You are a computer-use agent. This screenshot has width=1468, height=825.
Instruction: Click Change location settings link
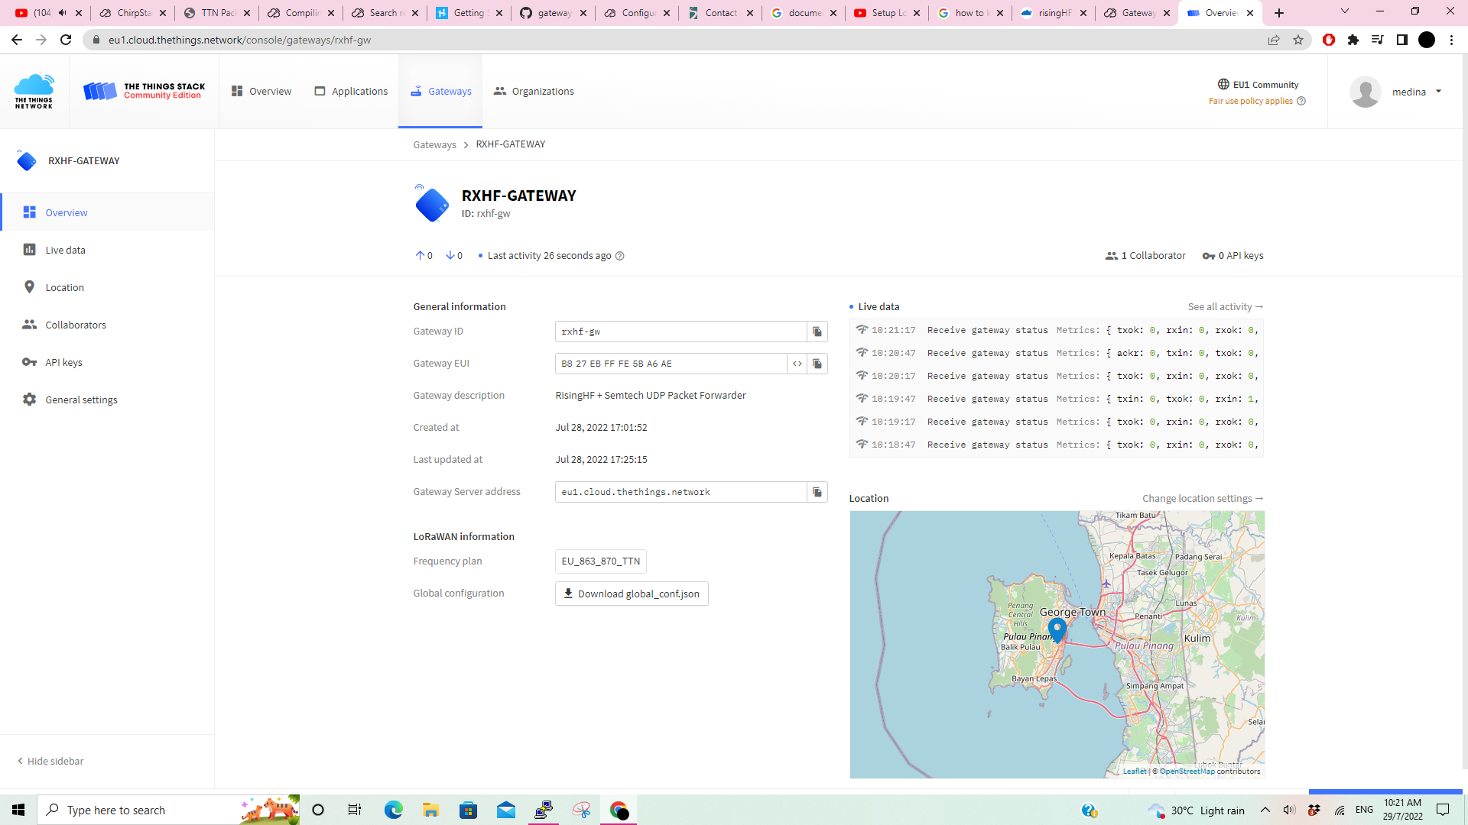1203,498
